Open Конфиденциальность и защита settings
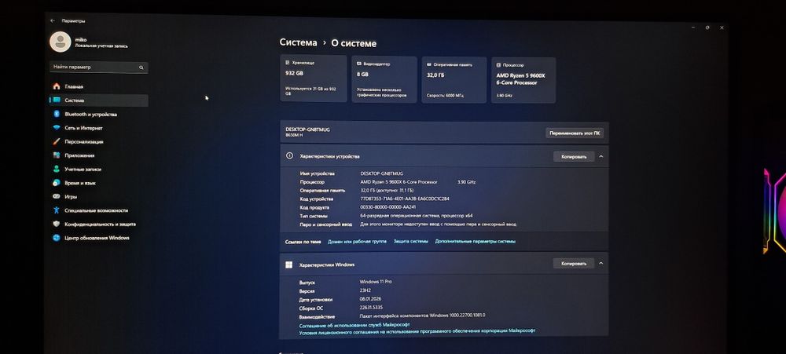 click(99, 224)
